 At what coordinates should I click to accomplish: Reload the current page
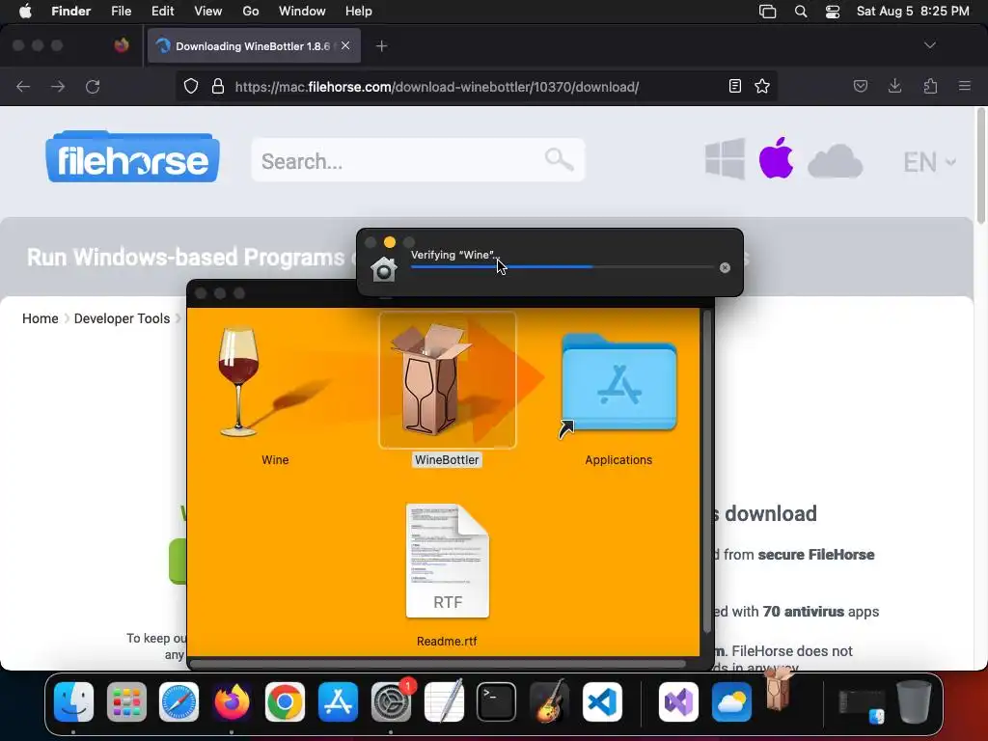pyautogui.click(x=93, y=86)
